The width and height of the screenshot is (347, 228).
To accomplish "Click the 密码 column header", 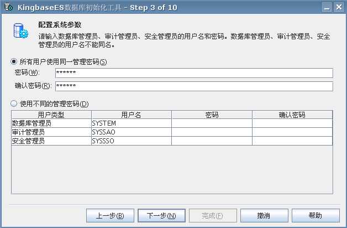I will tap(212, 115).
